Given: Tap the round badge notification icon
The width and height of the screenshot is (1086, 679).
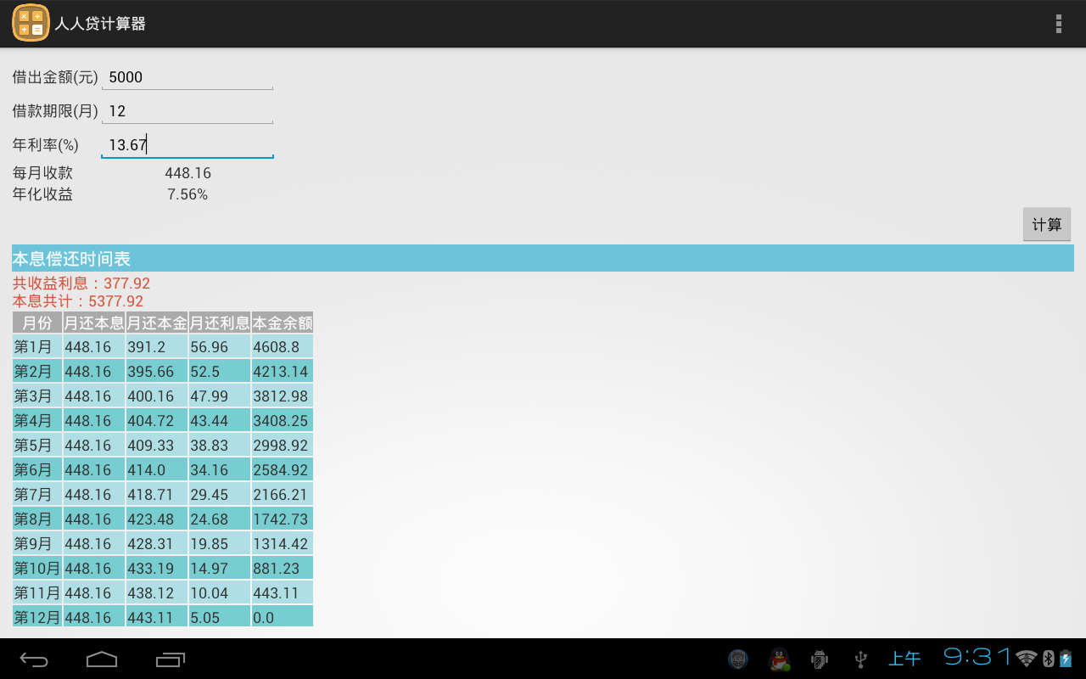Looking at the screenshot, I should click(x=738, y=659).
